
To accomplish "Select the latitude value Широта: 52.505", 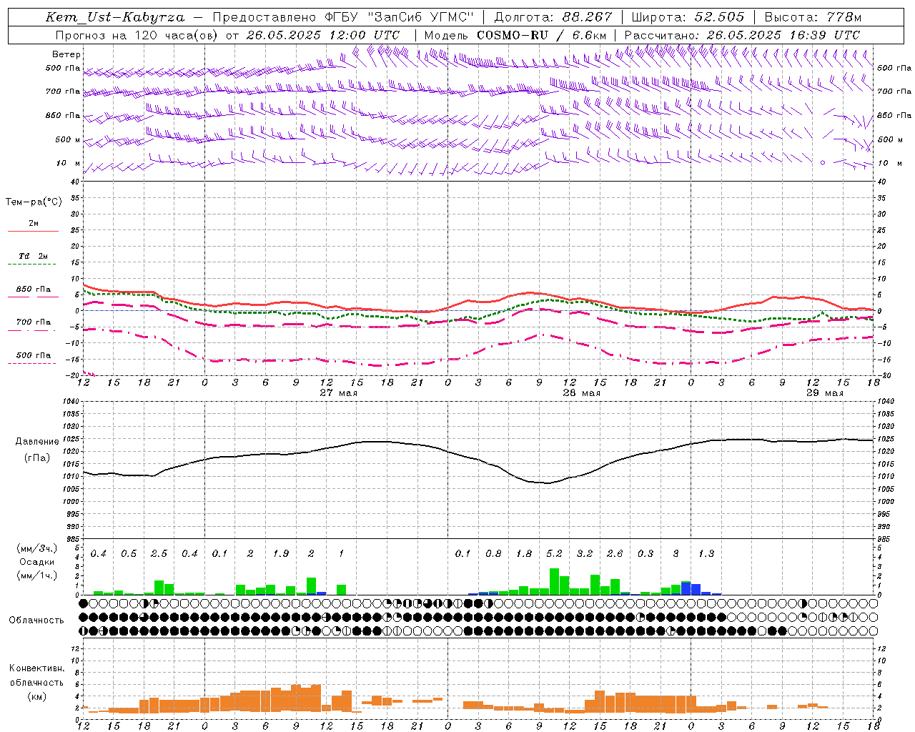I will point(688,17).
